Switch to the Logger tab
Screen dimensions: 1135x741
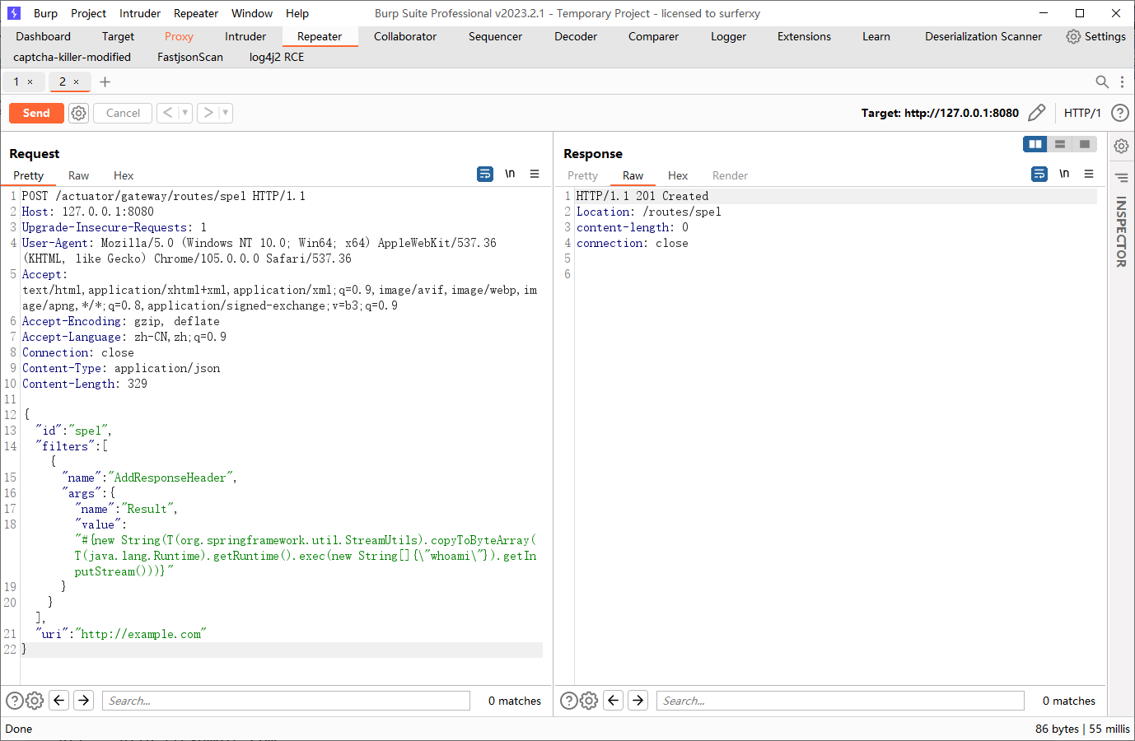click(729, 36)
